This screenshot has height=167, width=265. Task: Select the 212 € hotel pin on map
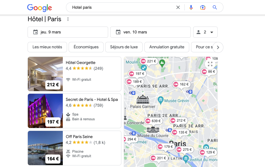pyautogui.click(x=178, y=121)
